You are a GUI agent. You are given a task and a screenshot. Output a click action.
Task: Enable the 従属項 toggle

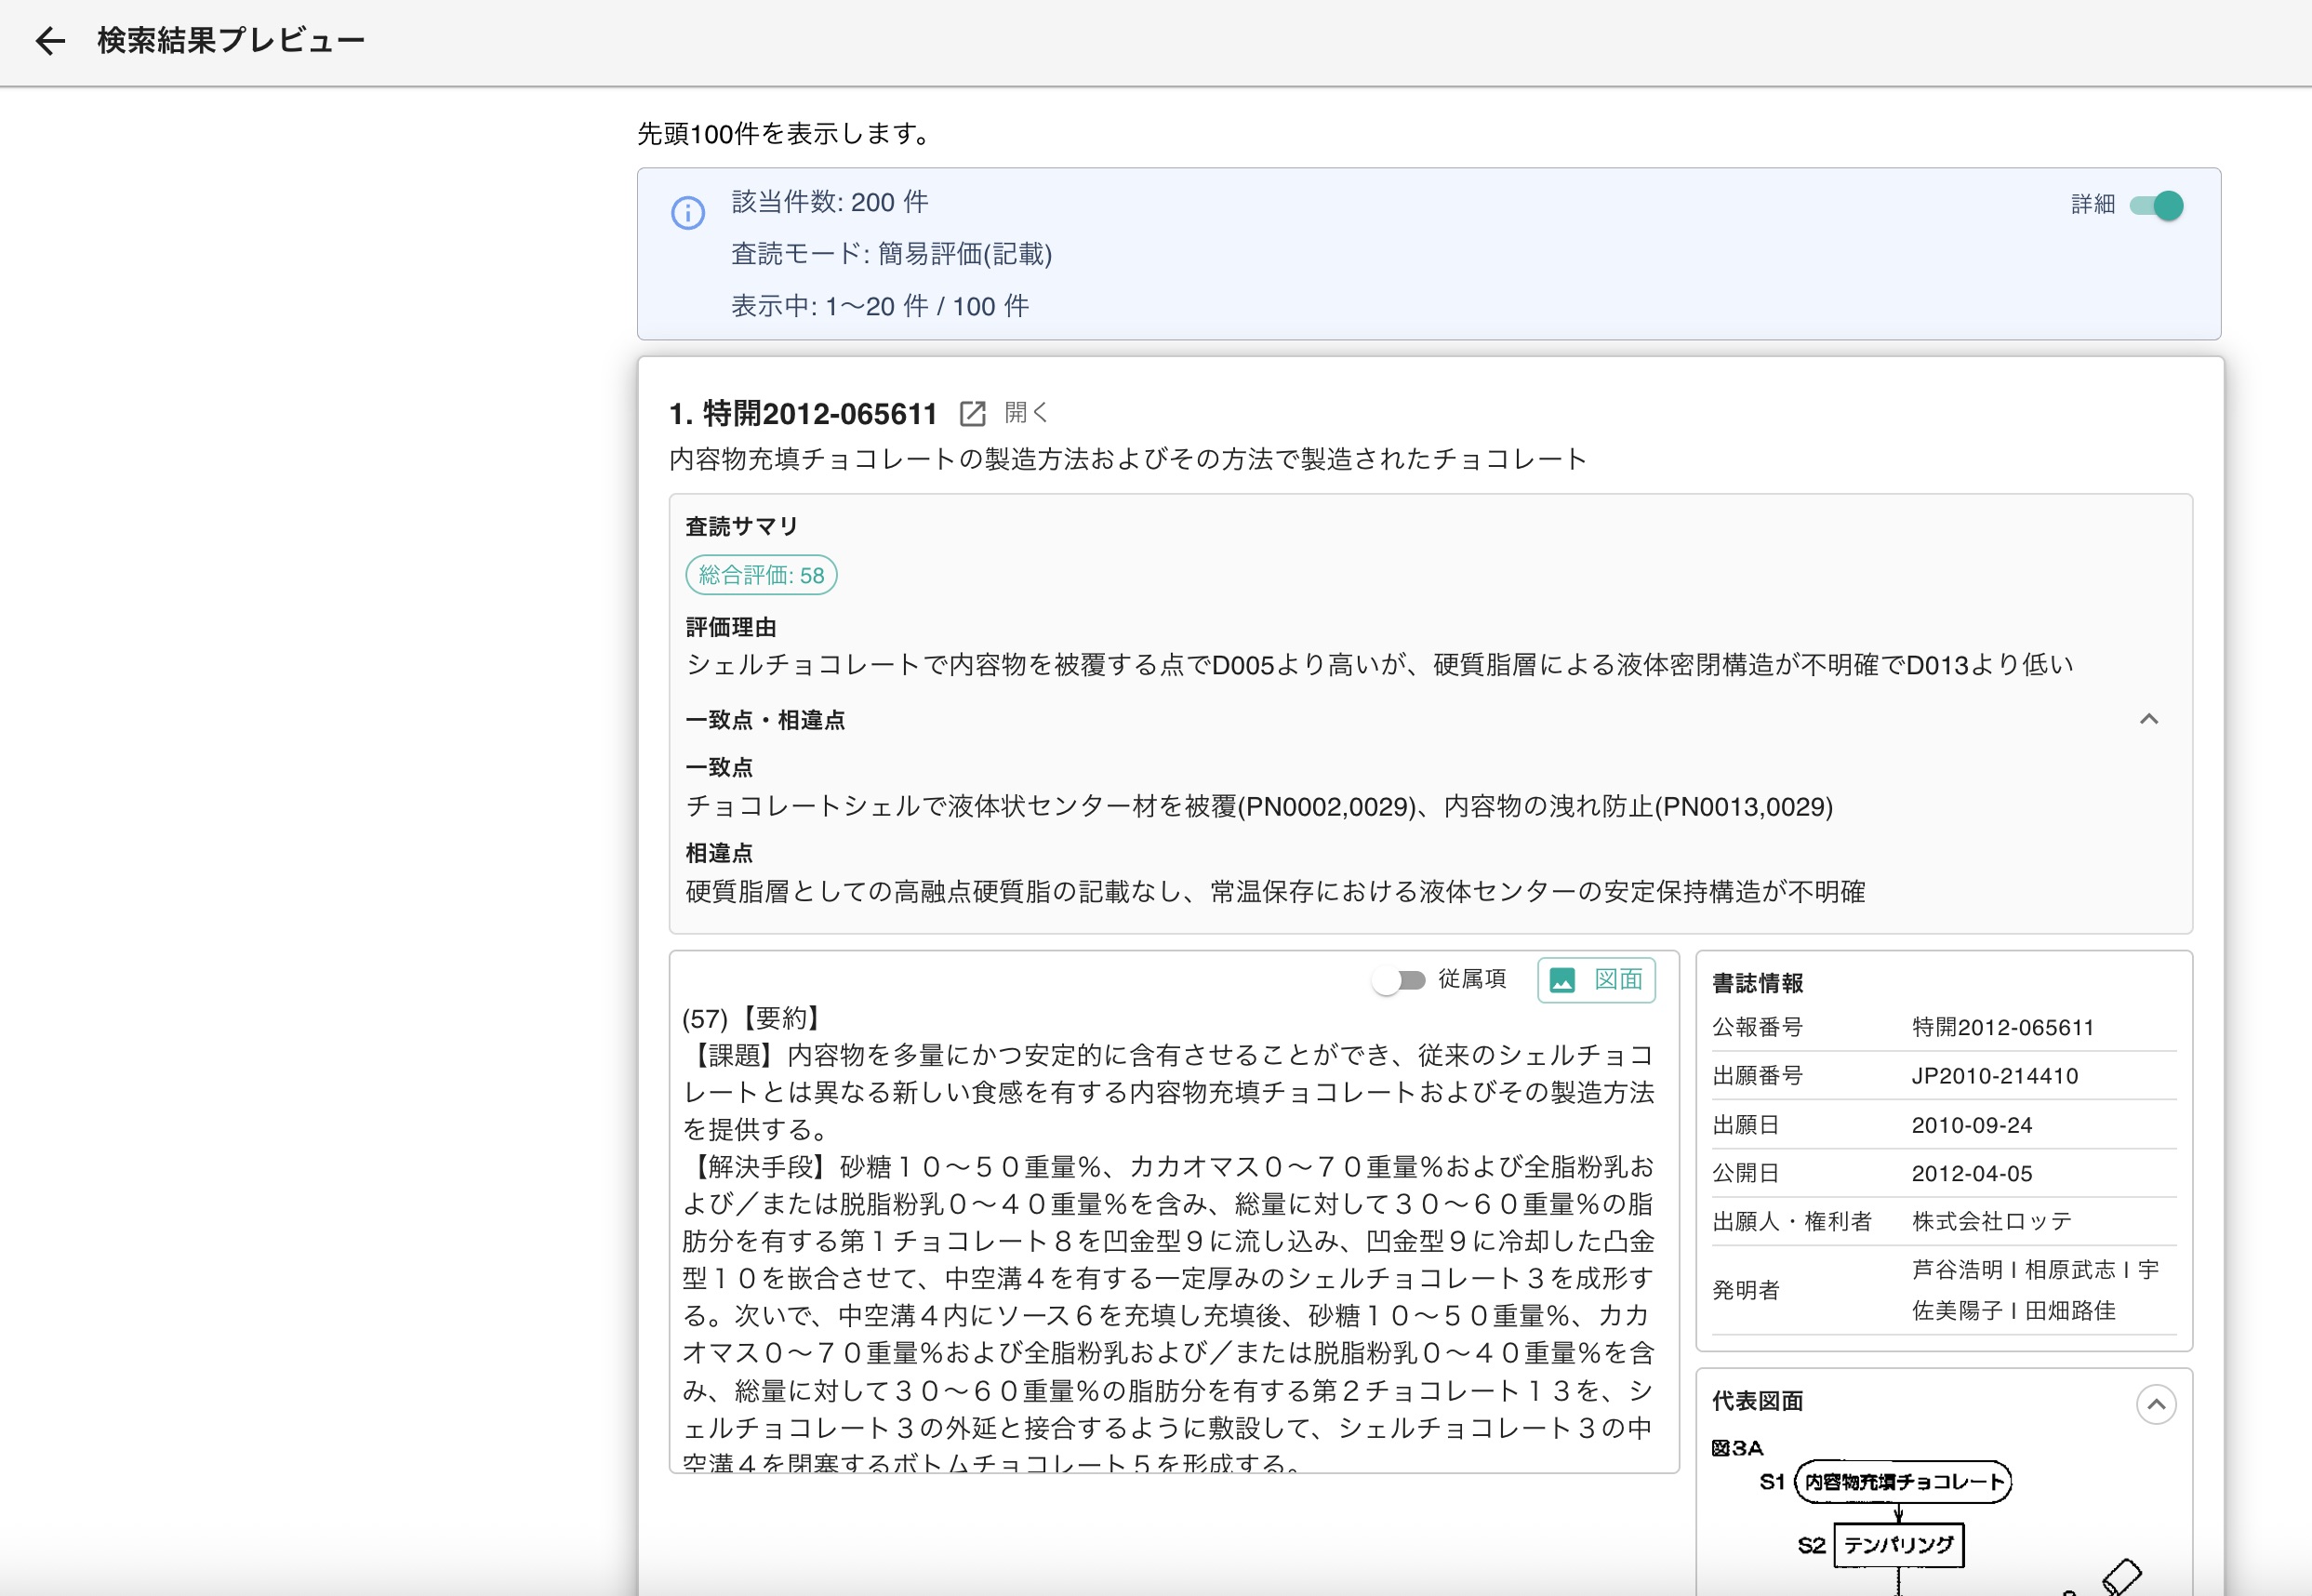1399,979
